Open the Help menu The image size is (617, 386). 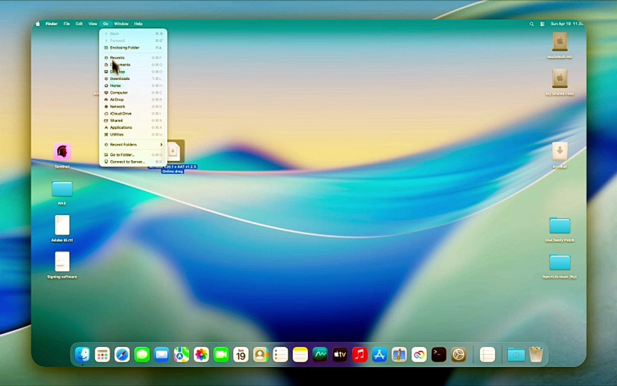(138, 24)
